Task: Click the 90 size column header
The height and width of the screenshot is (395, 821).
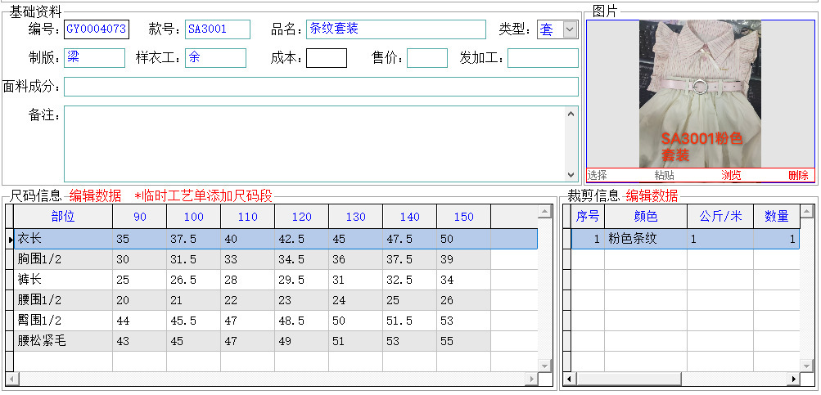Action: click(x=139, y=217)
